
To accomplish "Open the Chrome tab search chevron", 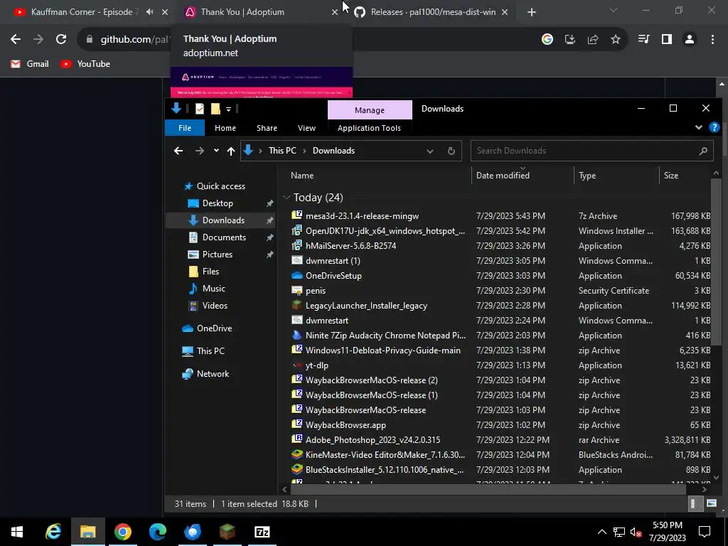I will pyautogui.click(x=614, y=10).
